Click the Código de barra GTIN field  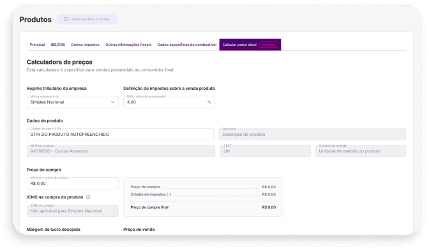click(x=121, y=134)
